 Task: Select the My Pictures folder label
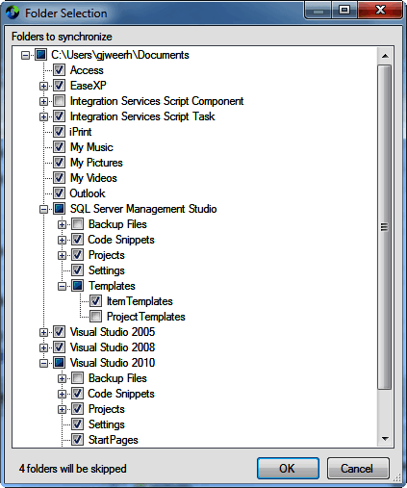coord(96,163)
